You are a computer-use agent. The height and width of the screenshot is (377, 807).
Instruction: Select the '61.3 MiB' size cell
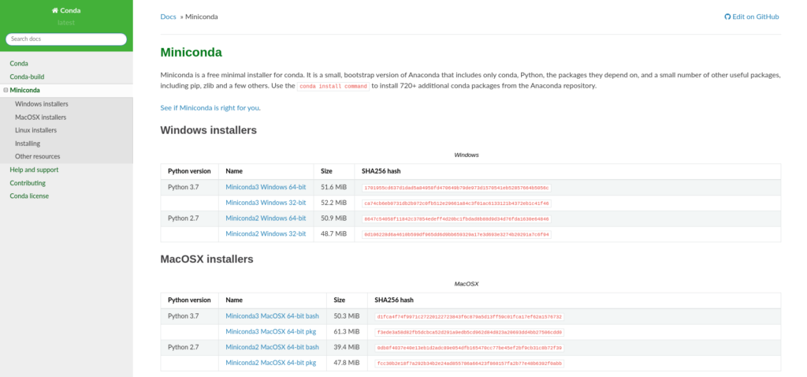[347, 332]
